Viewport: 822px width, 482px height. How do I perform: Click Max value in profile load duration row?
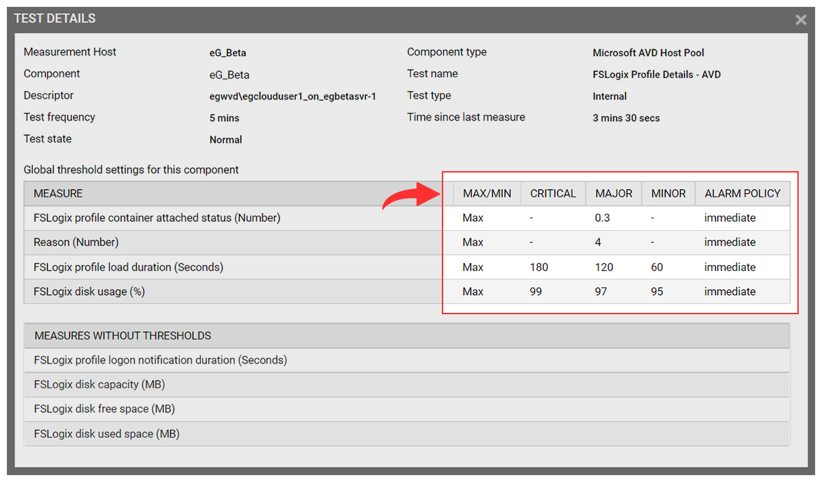coord(473,267)
